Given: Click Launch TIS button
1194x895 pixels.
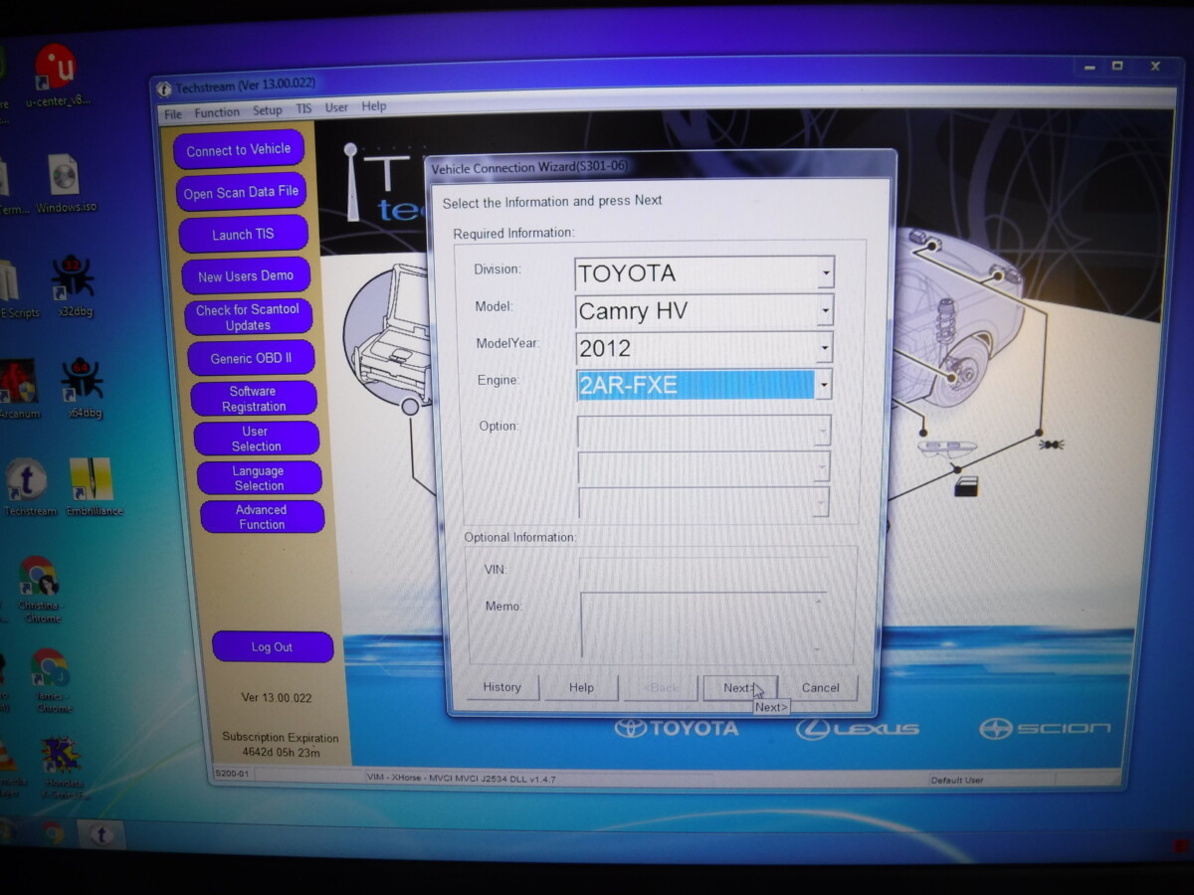Looking at the screenshot, I should (x=243, y=235).
